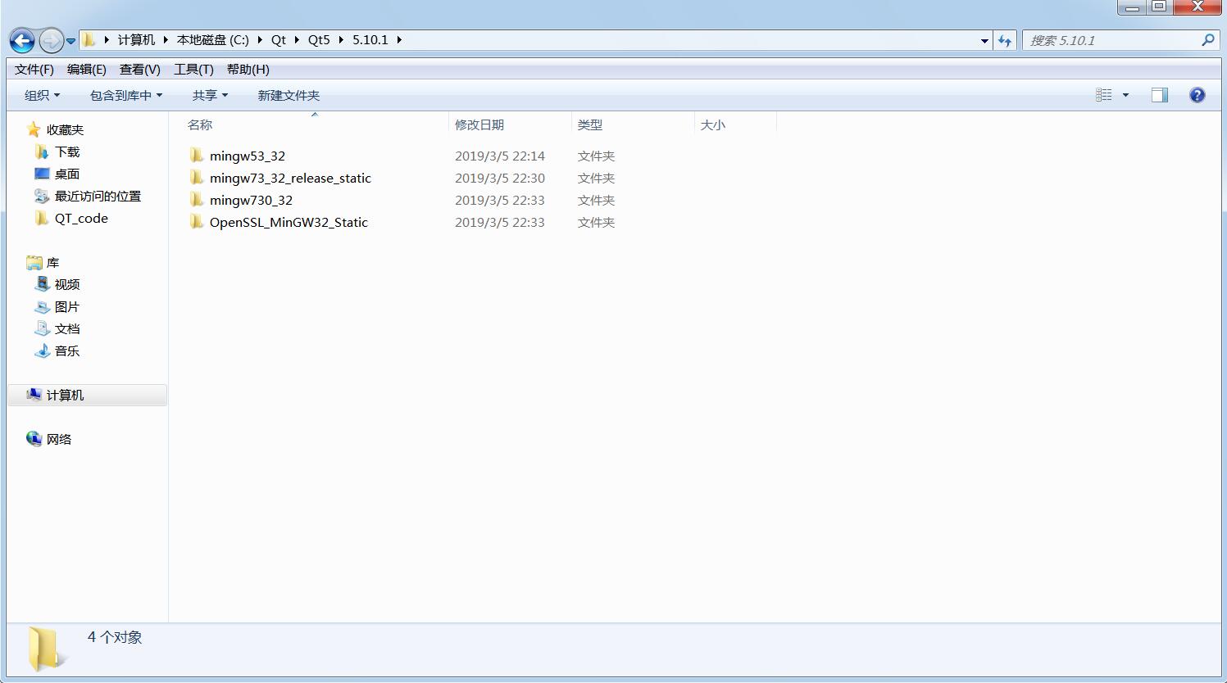Select 收藏夹 in navigation pane
The height and width of the screenshot is (683, 1227).
coord(65,129)
